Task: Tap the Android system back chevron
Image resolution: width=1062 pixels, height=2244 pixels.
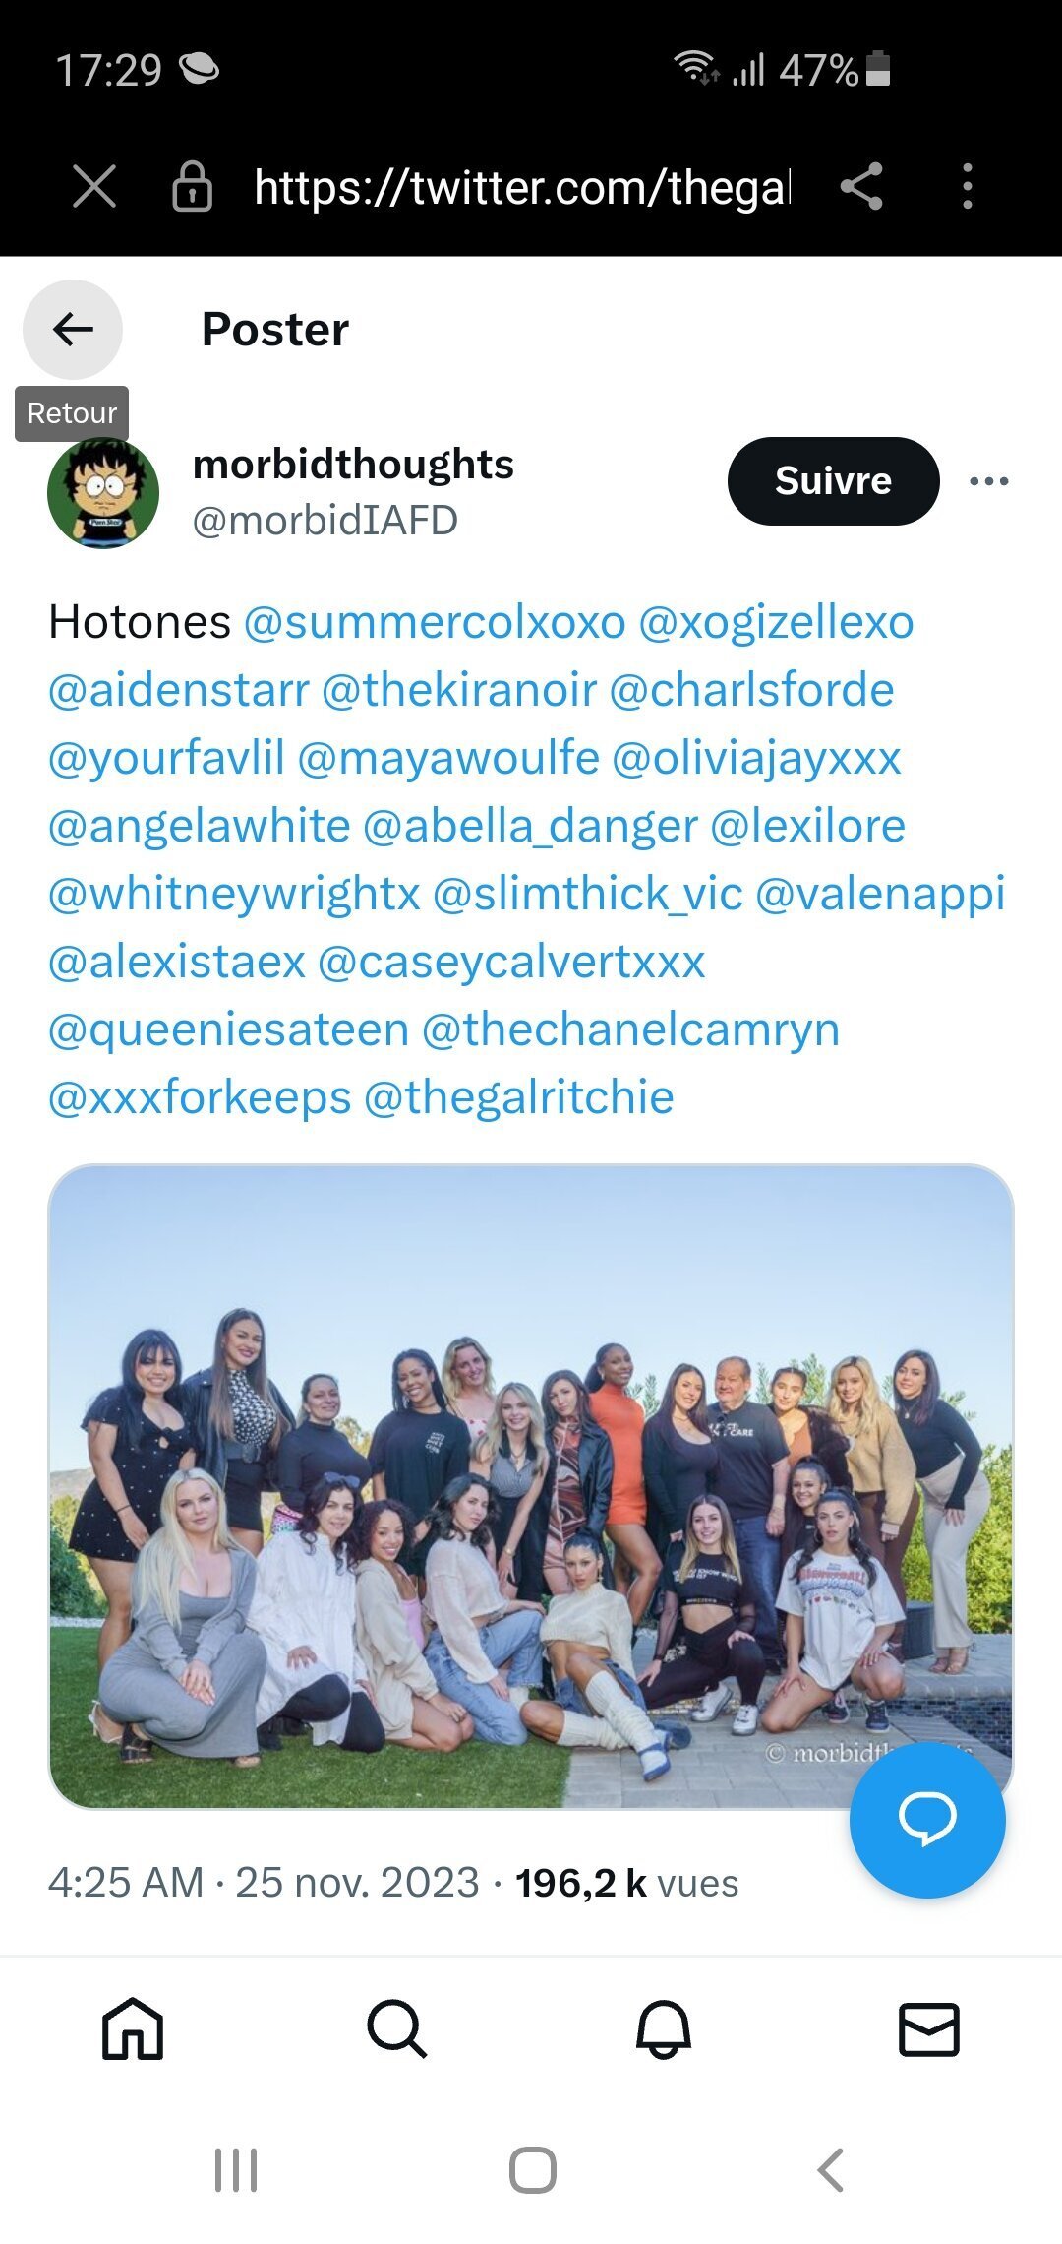Action: coord(831,2170)
